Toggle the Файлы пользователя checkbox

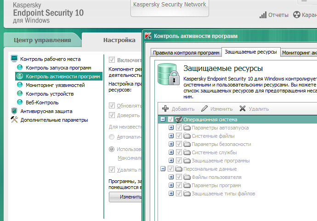coord(179,177)
